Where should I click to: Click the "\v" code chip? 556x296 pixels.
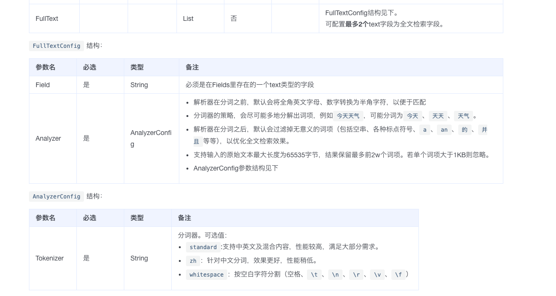click(377, 275)
